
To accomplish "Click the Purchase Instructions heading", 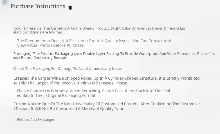I will pos(38,6).
